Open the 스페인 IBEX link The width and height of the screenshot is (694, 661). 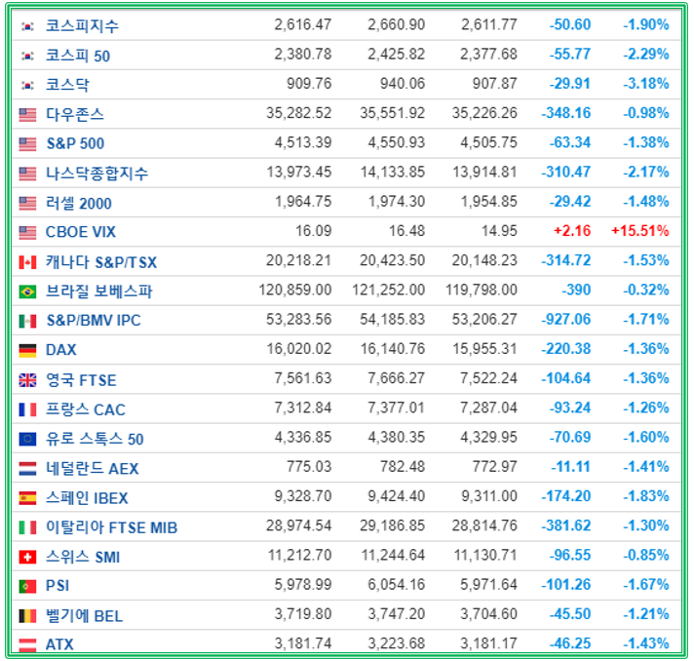tap(87, 498)
